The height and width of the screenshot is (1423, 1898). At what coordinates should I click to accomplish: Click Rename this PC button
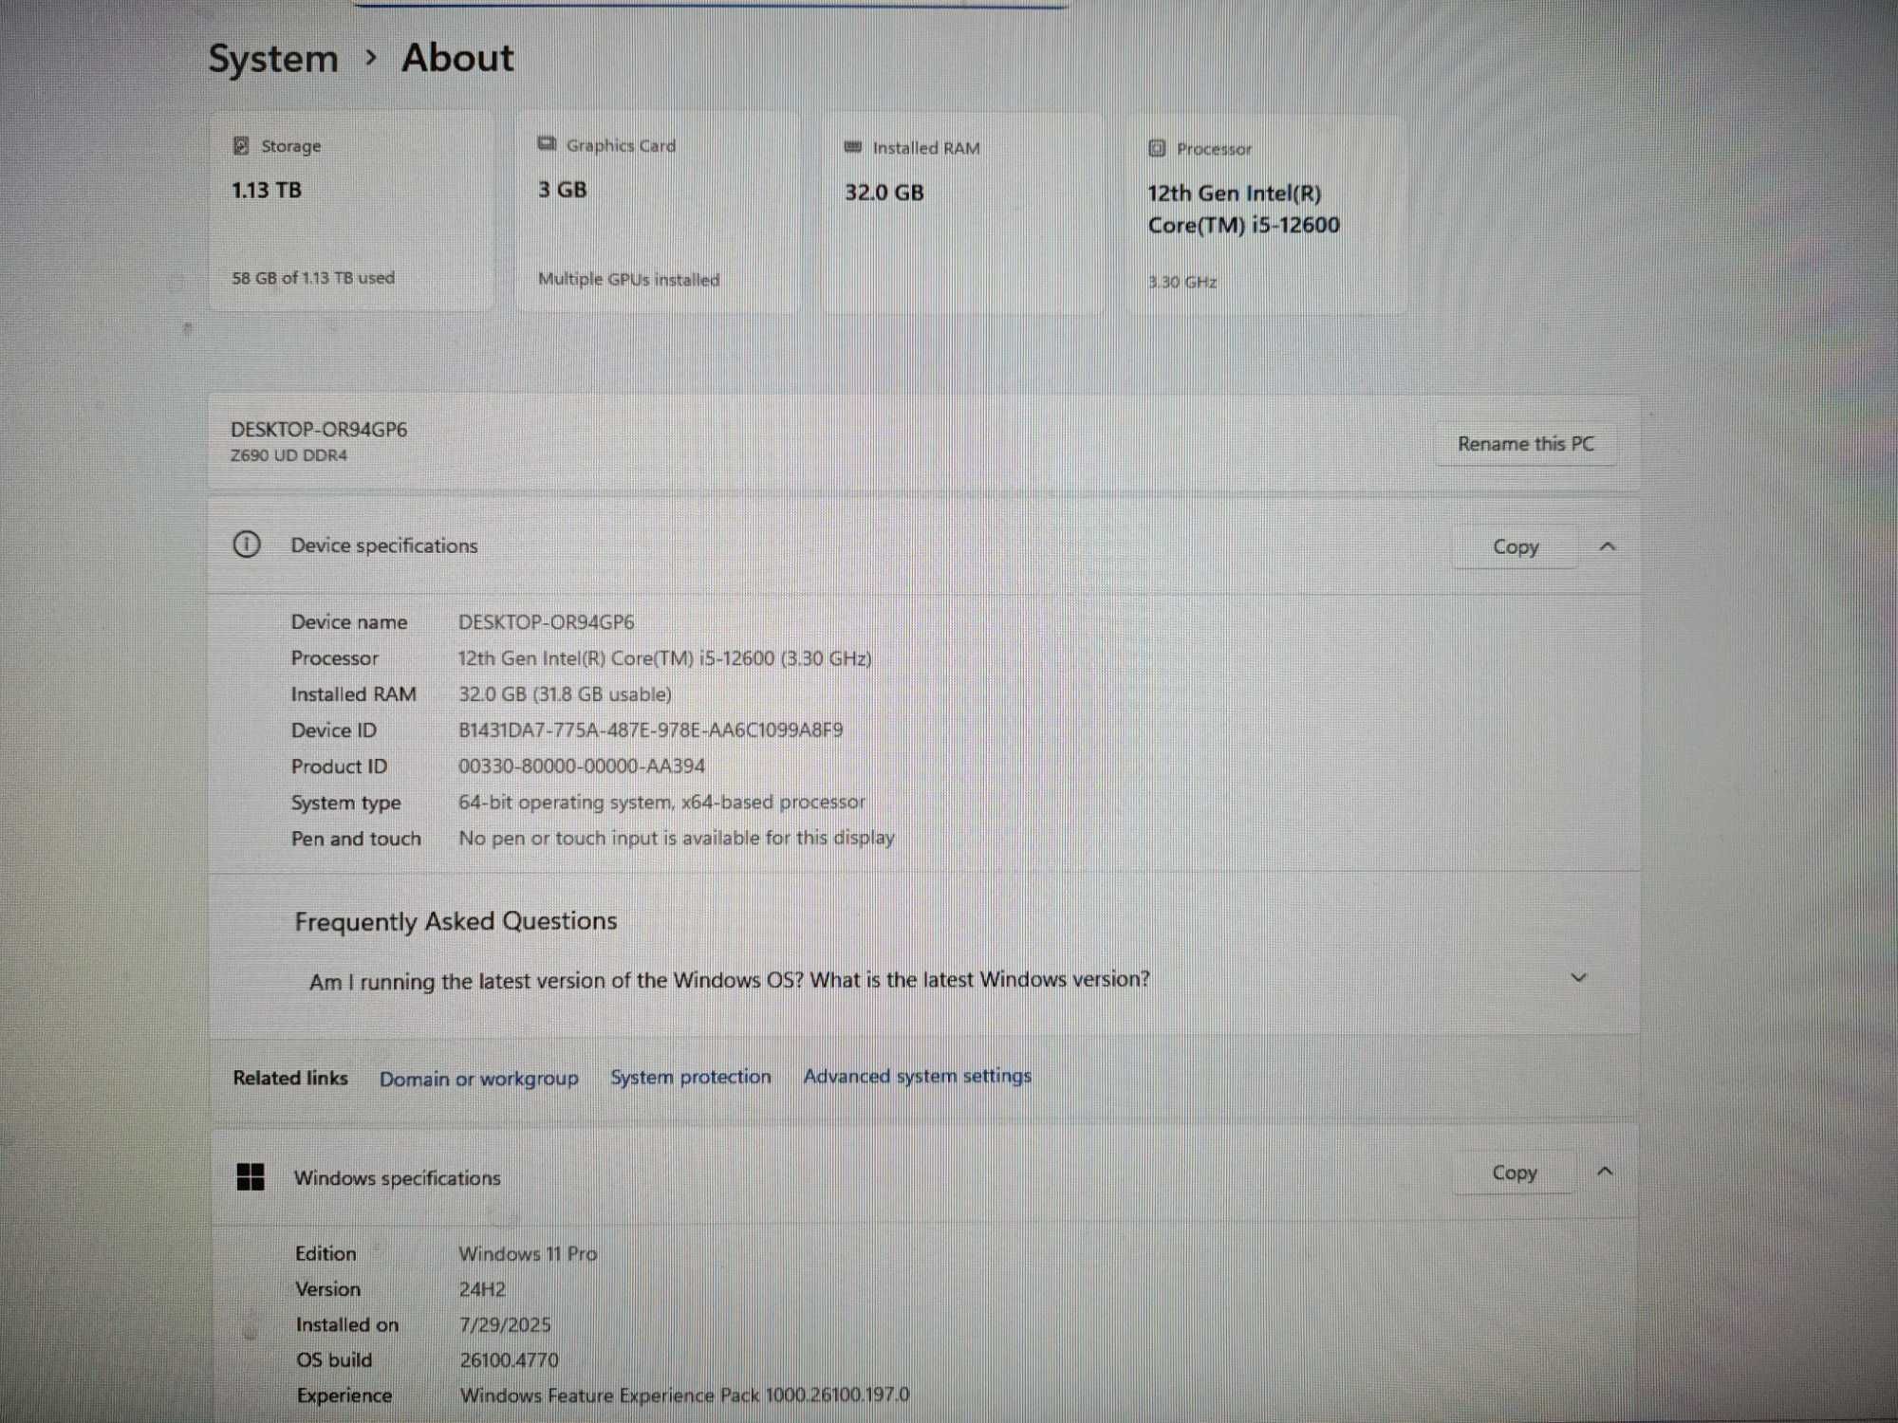click(1525, 444)
